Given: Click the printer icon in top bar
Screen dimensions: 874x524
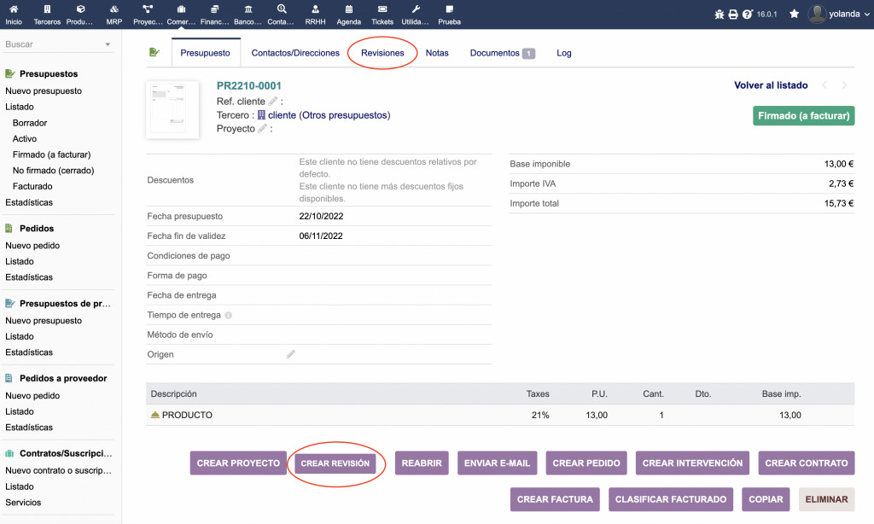Looking at the screenshot, I should pyautogui.click(x=733, y=15).
